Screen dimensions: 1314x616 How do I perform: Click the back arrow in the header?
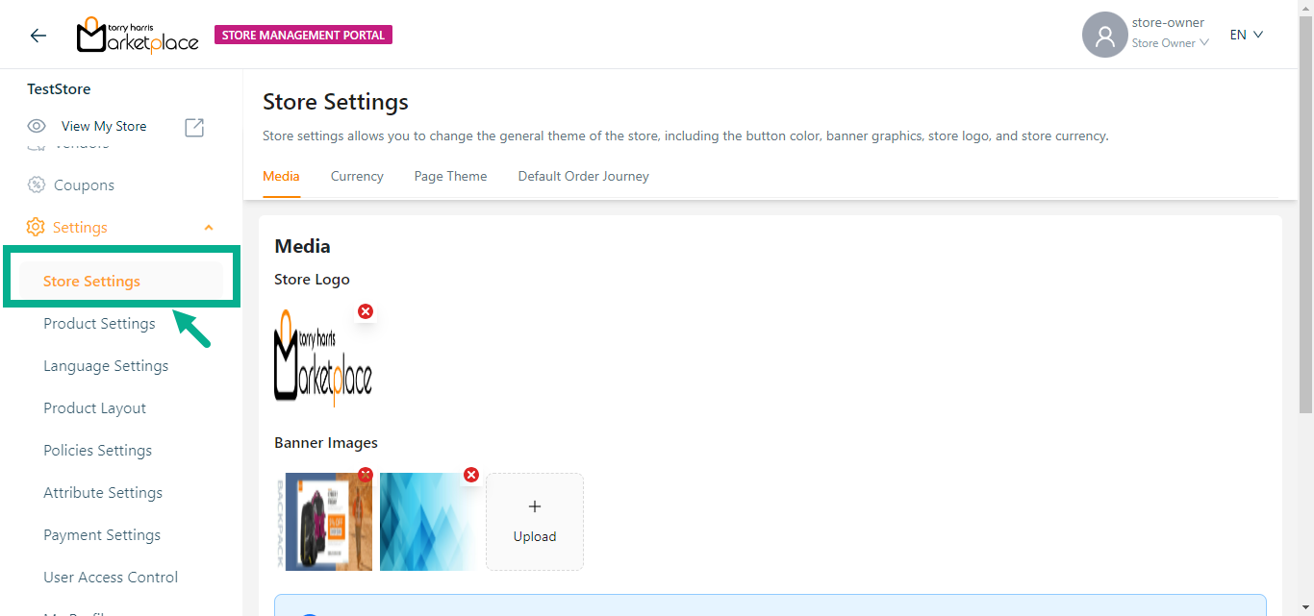point(38,36)
